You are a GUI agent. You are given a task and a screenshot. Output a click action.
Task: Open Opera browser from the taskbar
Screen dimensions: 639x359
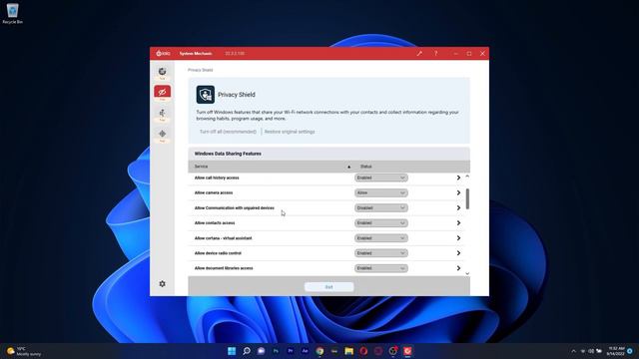[x=363, y=351]
